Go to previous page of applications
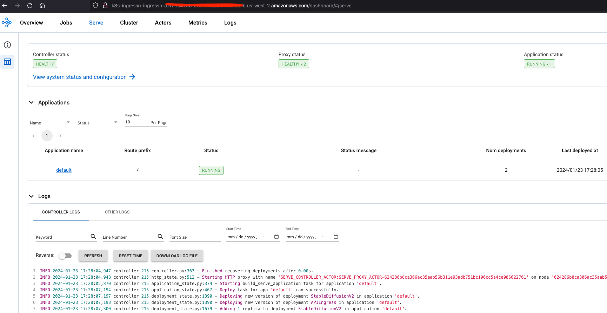 tap(34, 136)
